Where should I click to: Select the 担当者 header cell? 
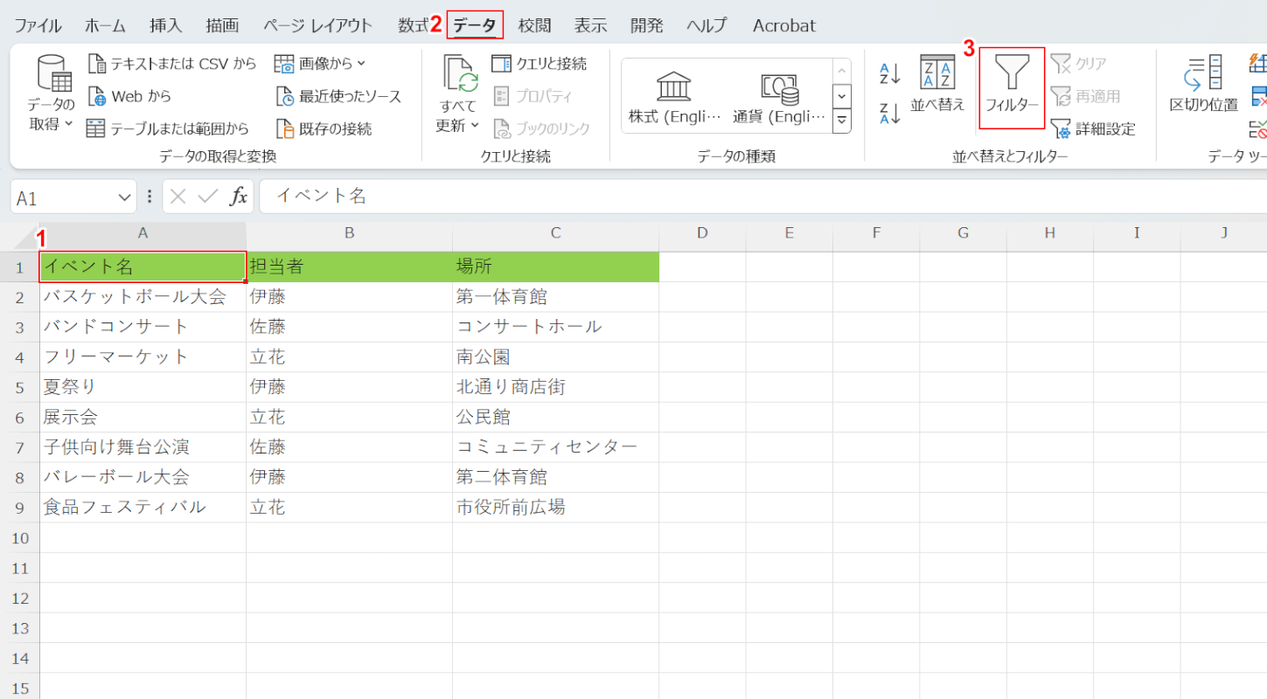tap(349, 266)
